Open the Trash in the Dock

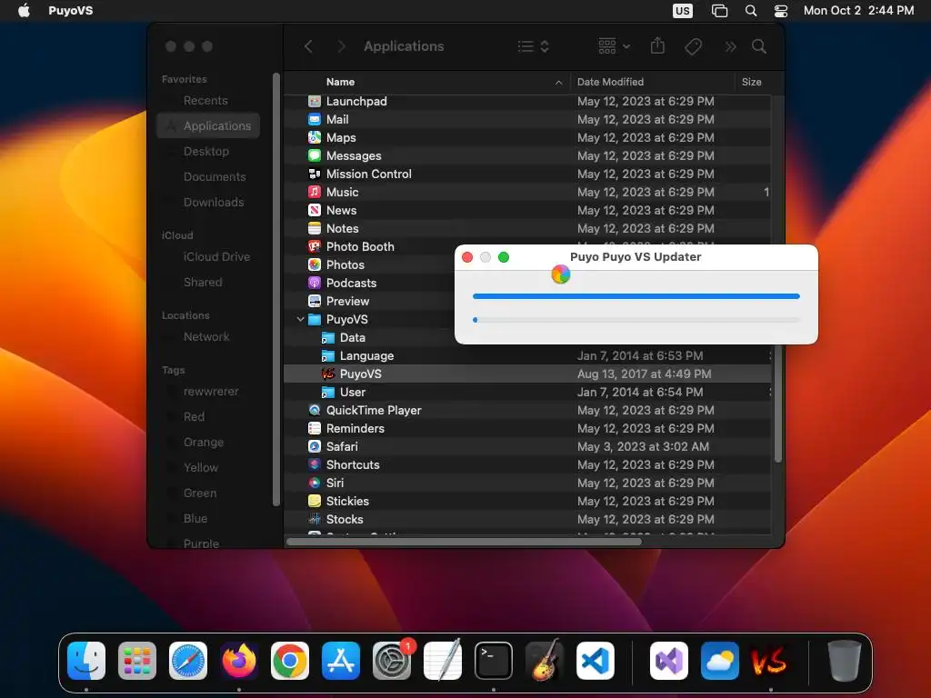pyautogui.click(x=844, y=661)
